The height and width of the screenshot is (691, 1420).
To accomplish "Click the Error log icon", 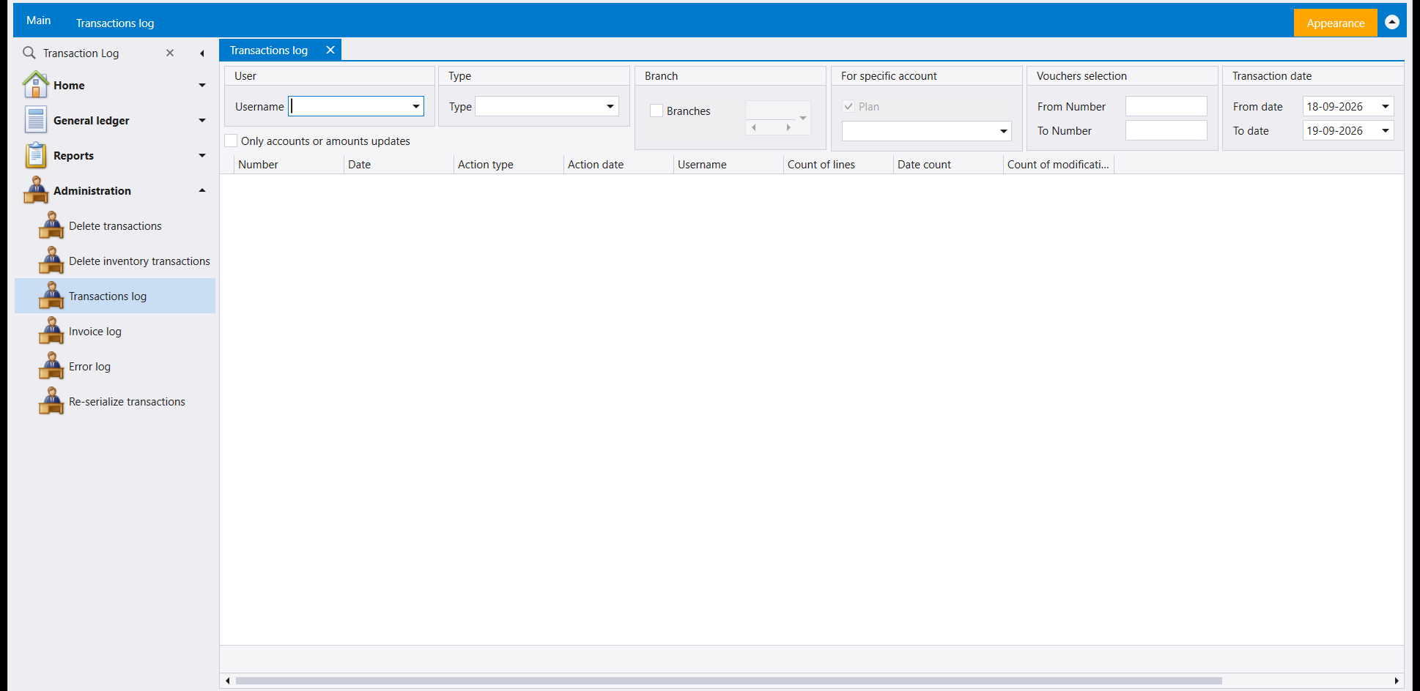I will pos(51,366).
